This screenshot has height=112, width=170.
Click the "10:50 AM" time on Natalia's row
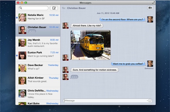[x=54, y=15]
